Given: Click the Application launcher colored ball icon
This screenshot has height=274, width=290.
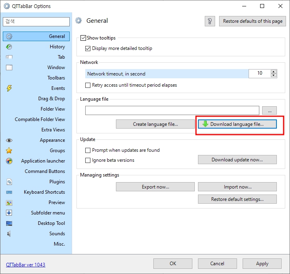Looking at the screenshot, I should point(9,161).
